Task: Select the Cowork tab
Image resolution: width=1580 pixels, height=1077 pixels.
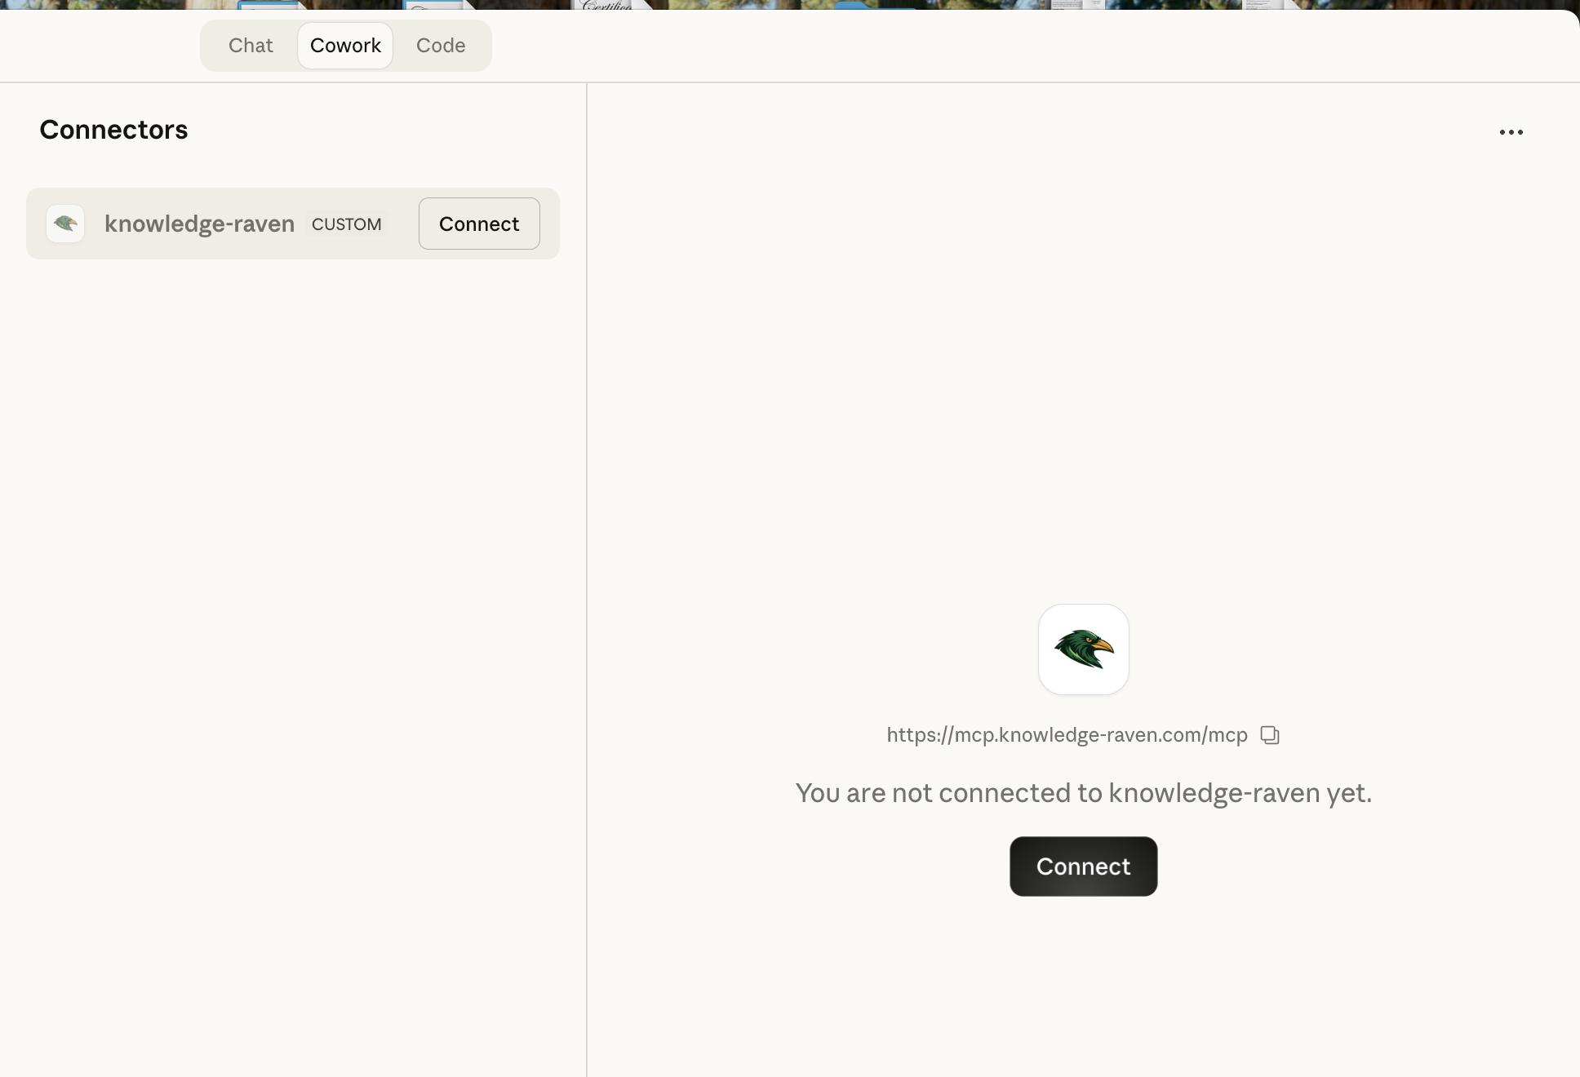Action: tap(345, 46)
